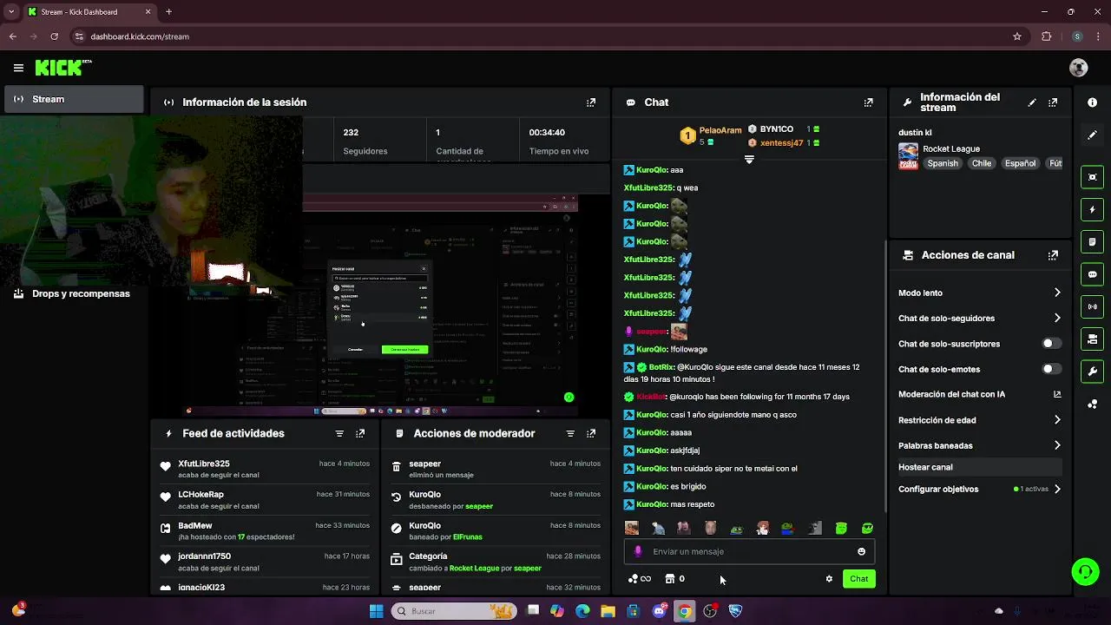Select the Stream sidebar item

[73, 99]
